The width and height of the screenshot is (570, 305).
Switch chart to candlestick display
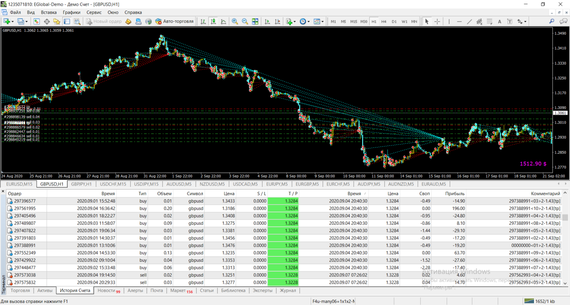213,21
